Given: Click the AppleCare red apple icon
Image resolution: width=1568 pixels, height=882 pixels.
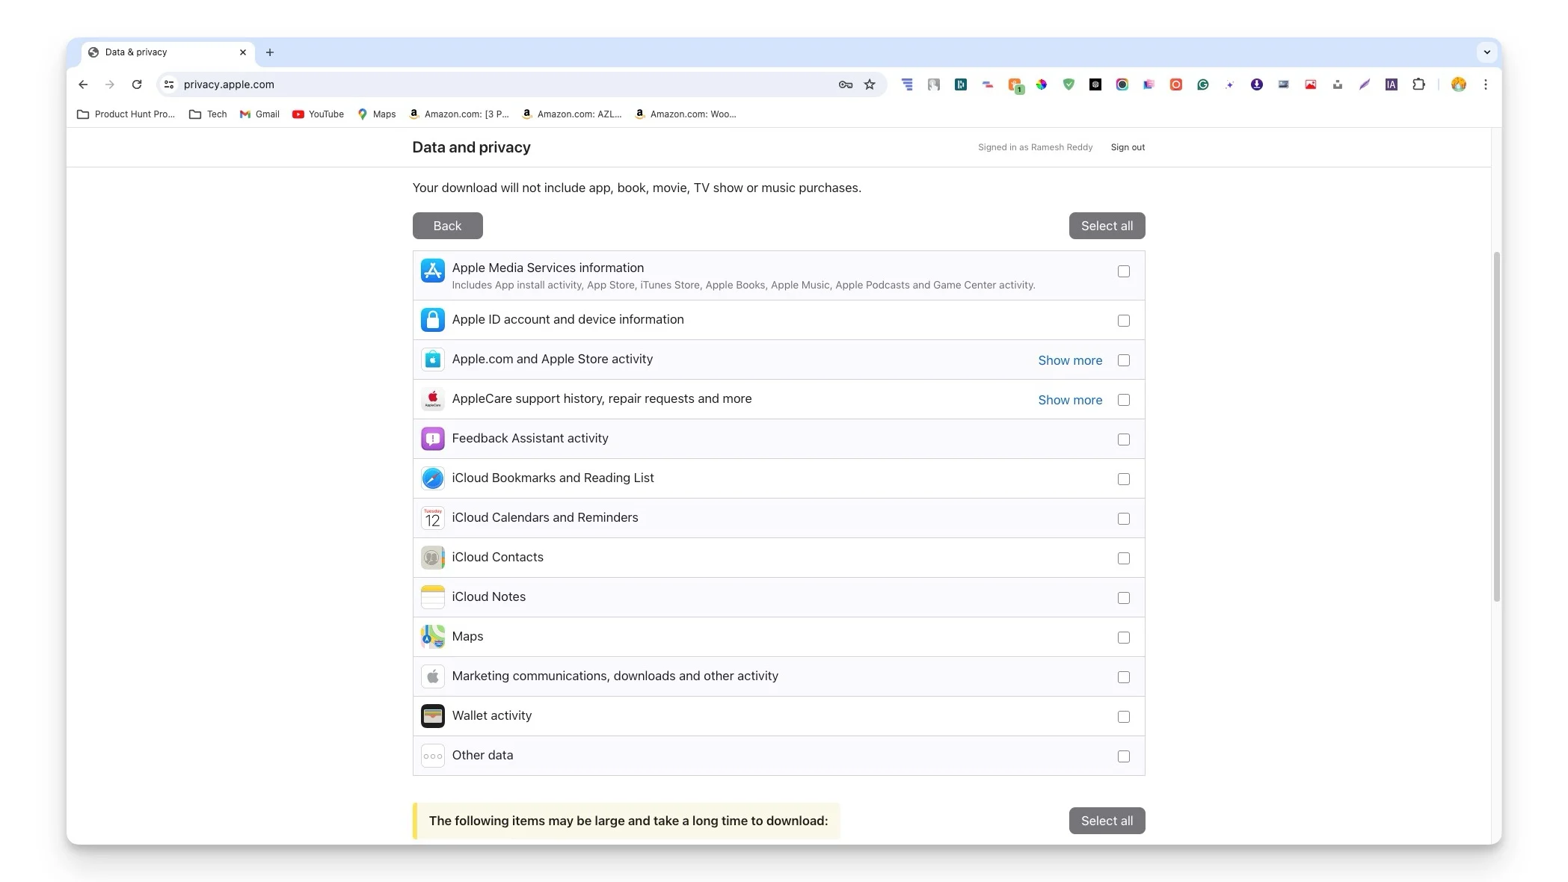Looking at the screenshot, I should tap(433, 399).
